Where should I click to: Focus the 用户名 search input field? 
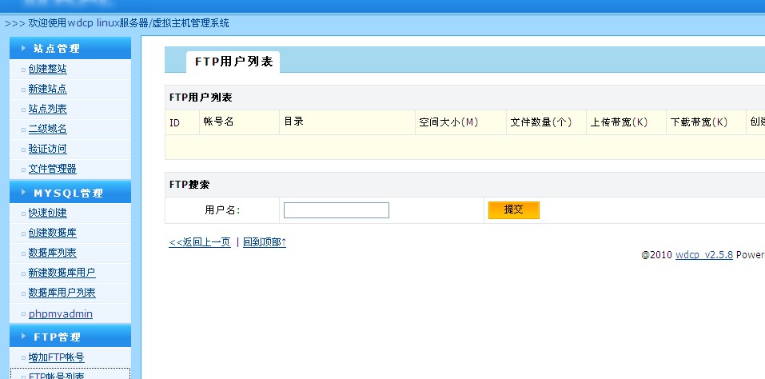(336, 210)
